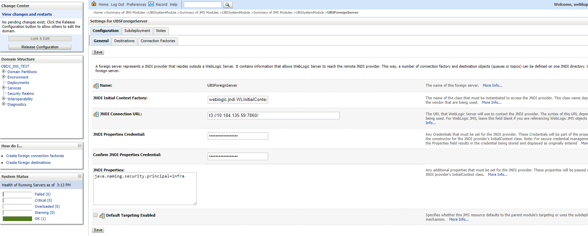Collapse the System Status panel
The height and width of the screenshot is (236, 588).
click(x=79, y=176)
